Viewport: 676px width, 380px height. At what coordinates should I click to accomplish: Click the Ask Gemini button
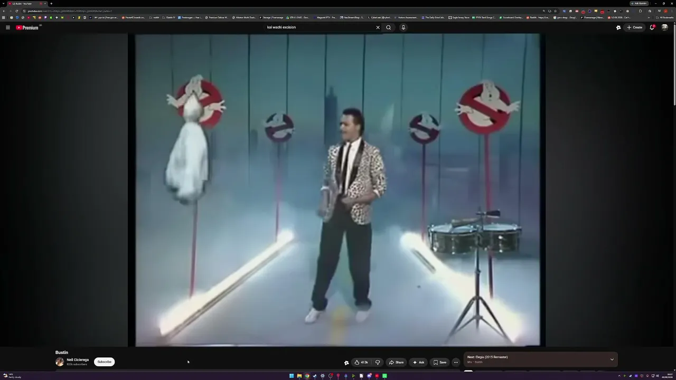639,3
